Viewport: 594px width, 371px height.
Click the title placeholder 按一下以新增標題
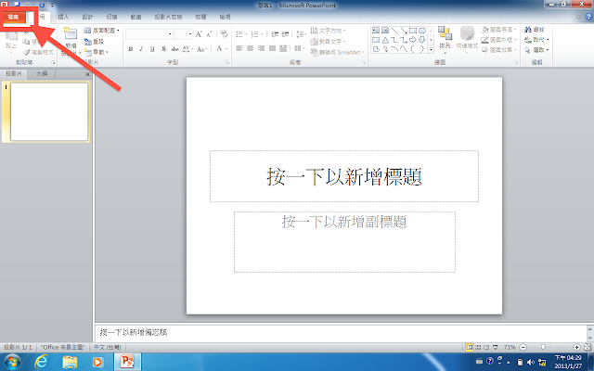click(344, 176)
